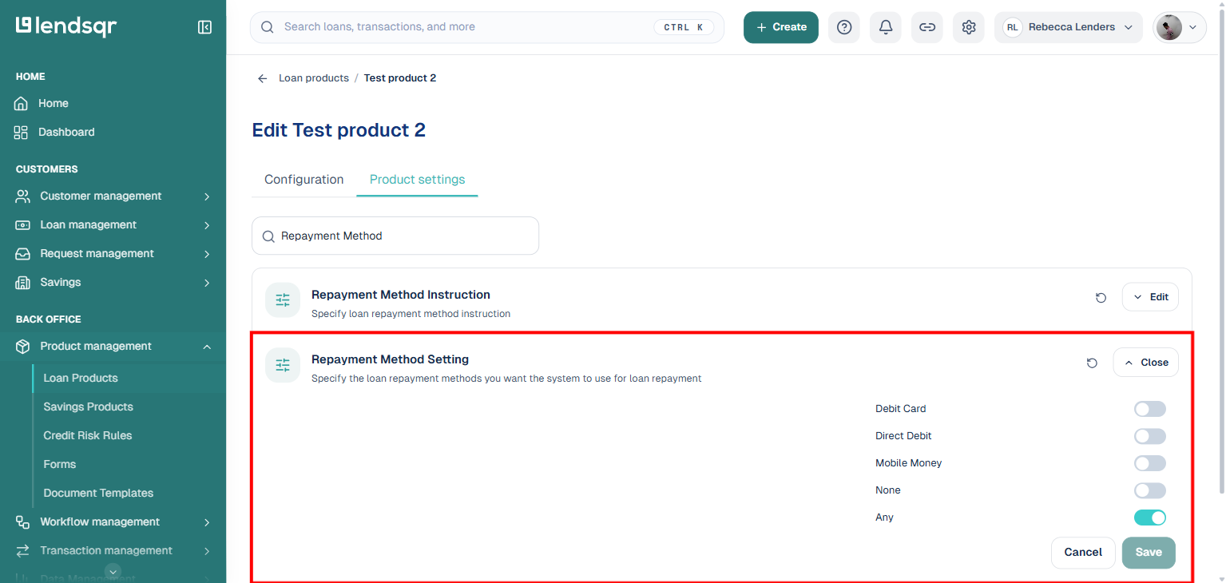1226x583 pixels.
Task: Open Forms in the sidebar
Action: 60,464
